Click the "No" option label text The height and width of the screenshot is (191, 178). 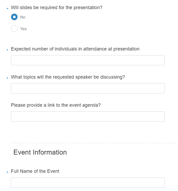pyautogui.click(x=23, y=17)
